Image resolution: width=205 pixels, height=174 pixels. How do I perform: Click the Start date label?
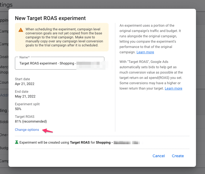click(x=22, y=79)
